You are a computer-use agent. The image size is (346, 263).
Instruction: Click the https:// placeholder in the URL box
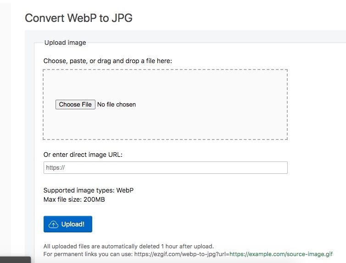pyautogui.click(x=55, y=167)
